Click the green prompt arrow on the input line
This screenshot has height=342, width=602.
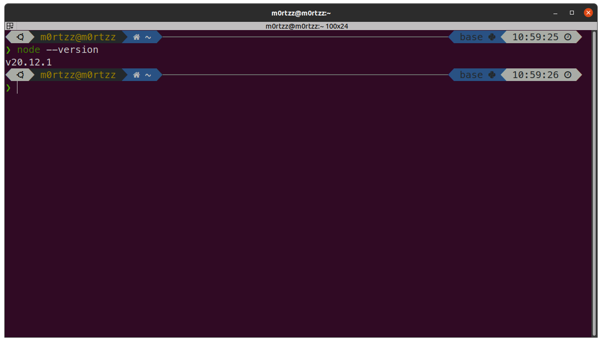click(x=9, y=87)
